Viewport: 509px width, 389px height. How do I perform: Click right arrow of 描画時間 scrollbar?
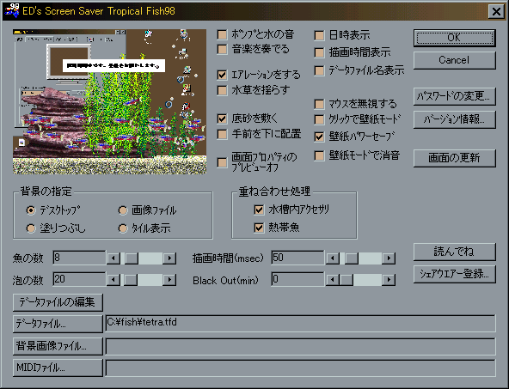click(x=389, y=258)
